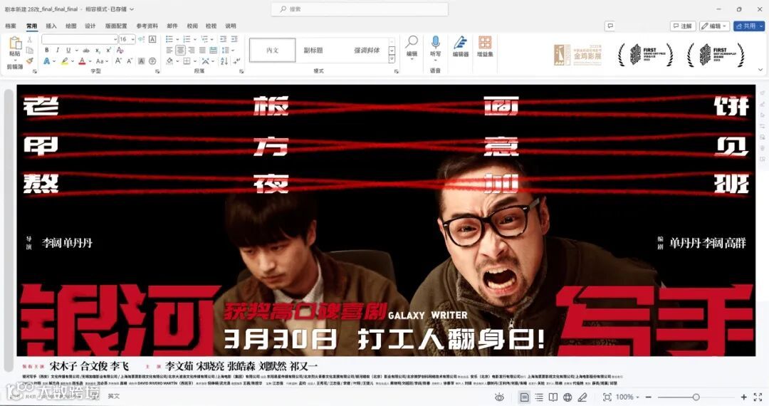Toggle Strikethrough formatting
The width and height of the screenshot is (769, 406).
86,50
